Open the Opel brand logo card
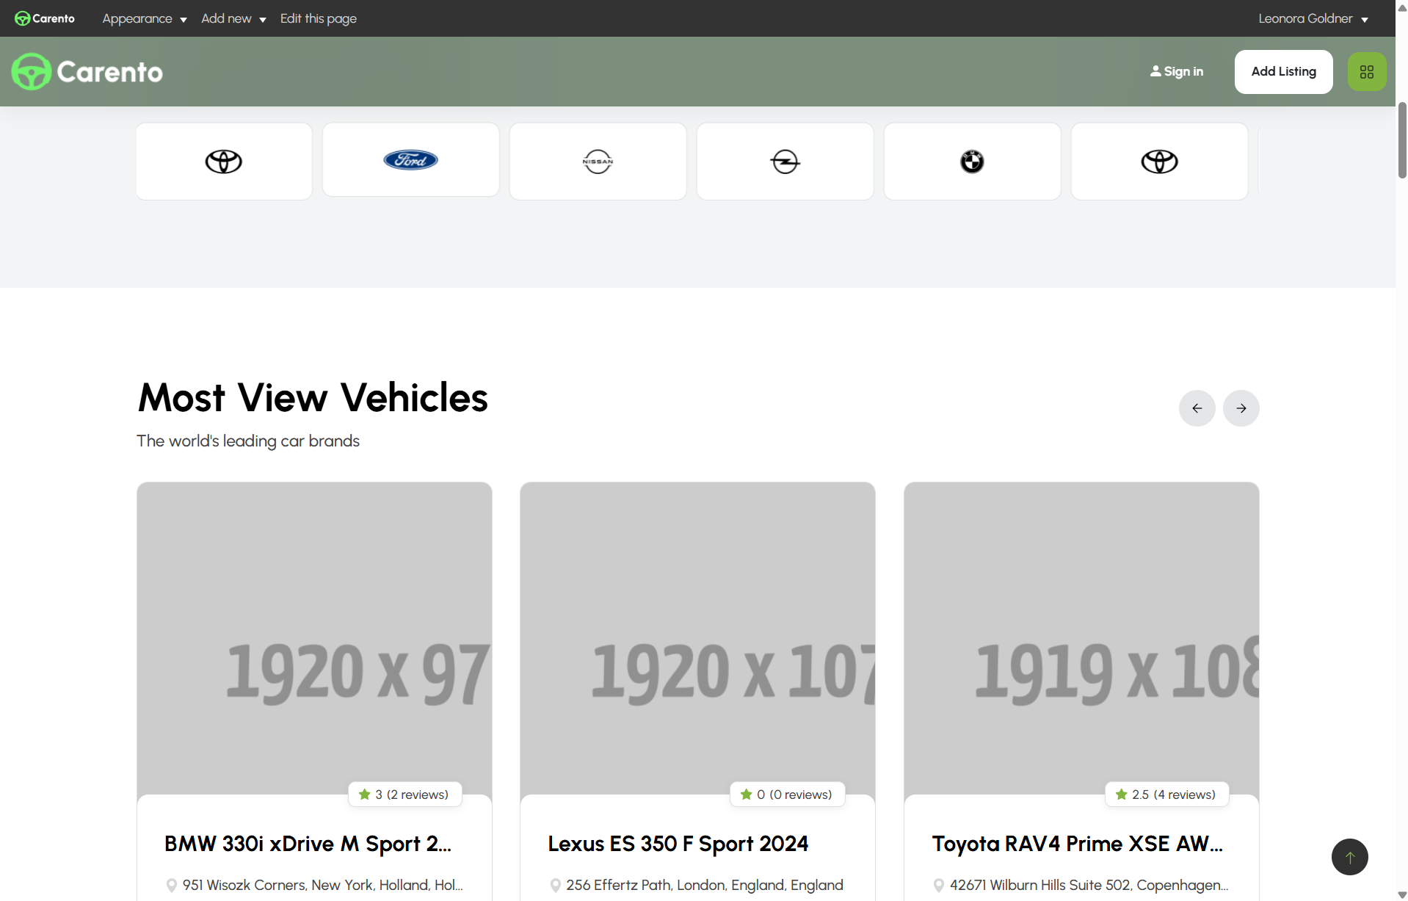Screen dimensions: 1408x901 coord(785,162)
